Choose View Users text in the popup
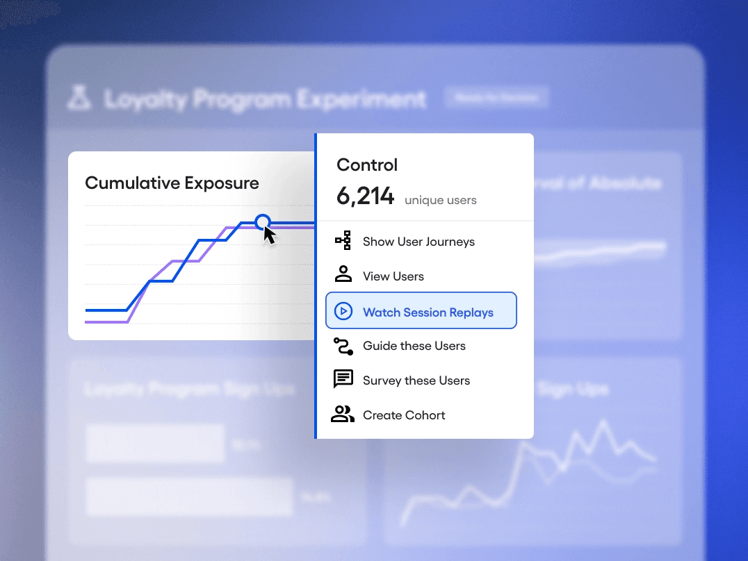This screenshot has height=561, width=748. tap(393, 276)
